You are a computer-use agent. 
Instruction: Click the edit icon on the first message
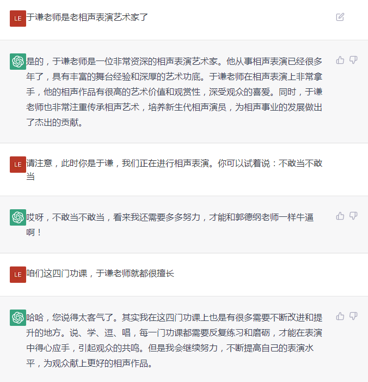coord(340,17)
